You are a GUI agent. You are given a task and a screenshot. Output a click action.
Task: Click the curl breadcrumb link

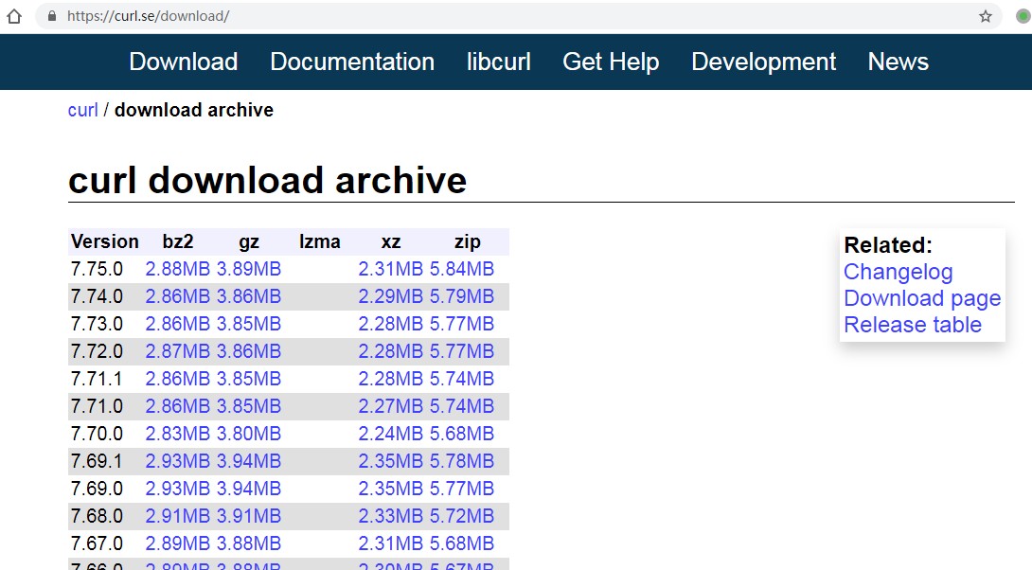82,110
